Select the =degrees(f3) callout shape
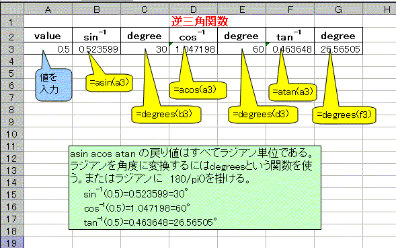 [344, 115]
